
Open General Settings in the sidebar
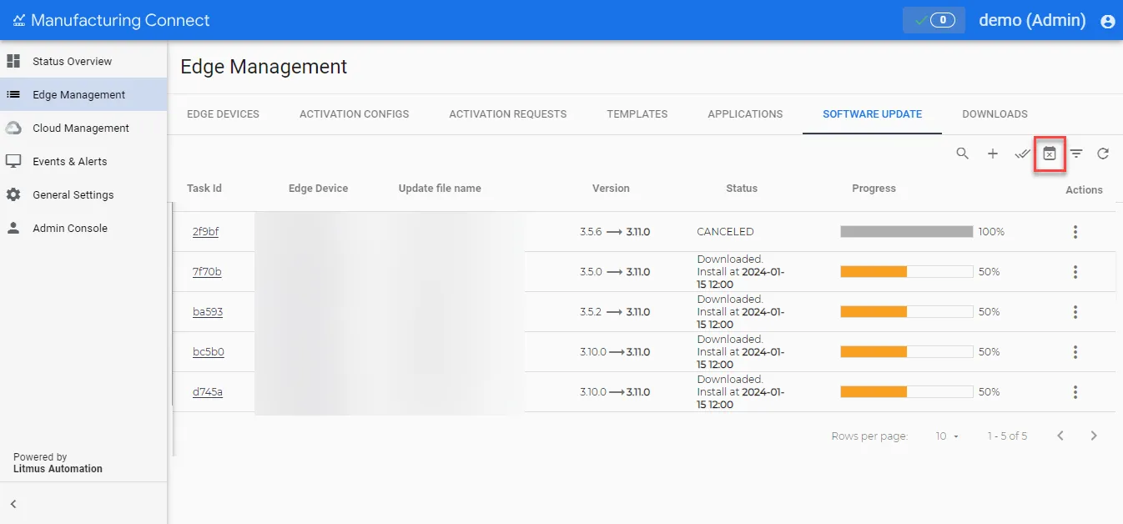point(83,194)
